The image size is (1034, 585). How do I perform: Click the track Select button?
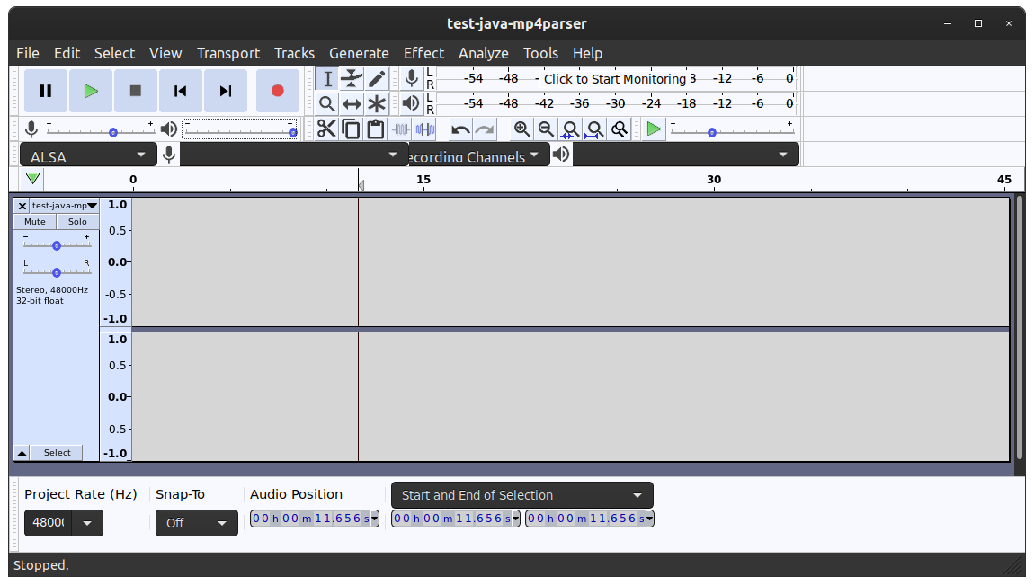[57, 453]
